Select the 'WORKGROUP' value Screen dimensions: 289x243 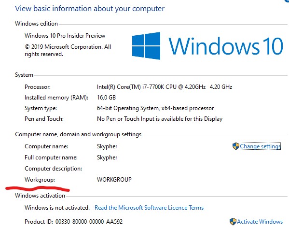coord(114,180)
